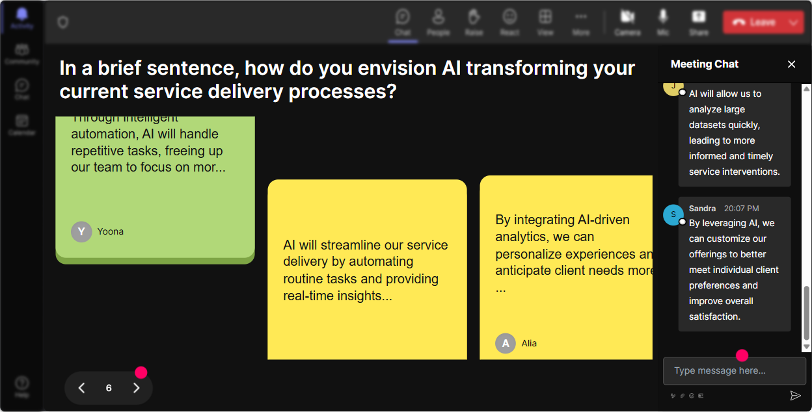Open the View layout options

545,22
